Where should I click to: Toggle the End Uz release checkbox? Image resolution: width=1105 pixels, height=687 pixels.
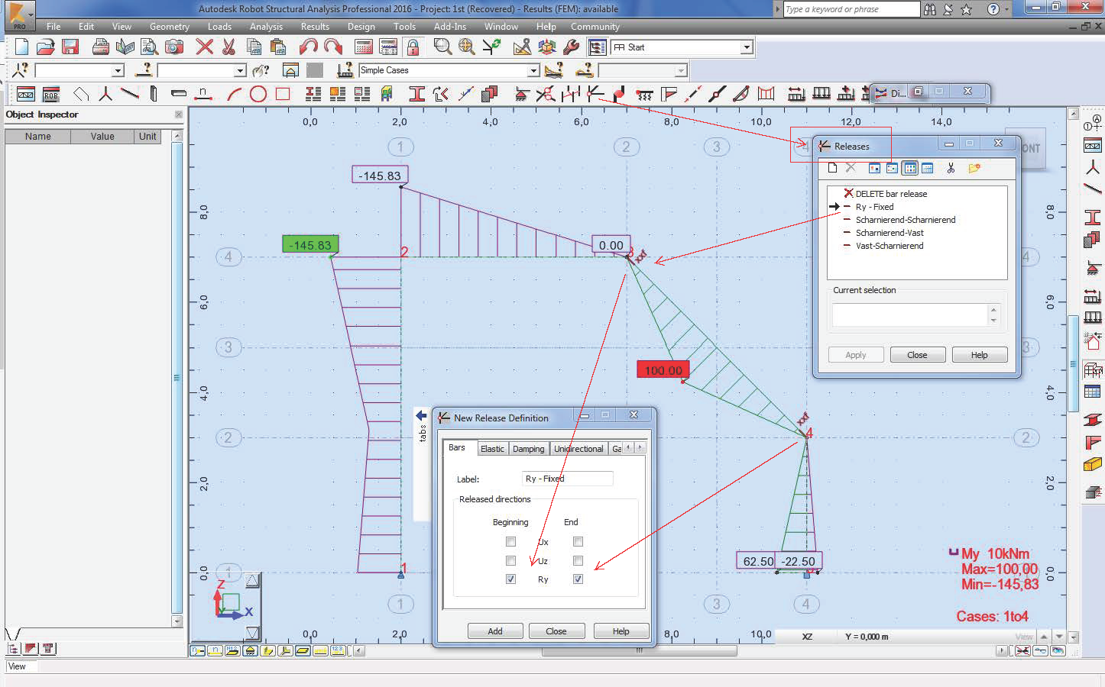click(578, 561)
